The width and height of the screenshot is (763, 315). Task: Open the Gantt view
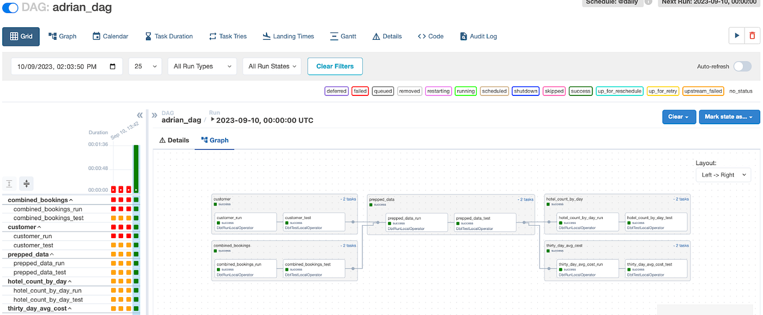point(343,37)
